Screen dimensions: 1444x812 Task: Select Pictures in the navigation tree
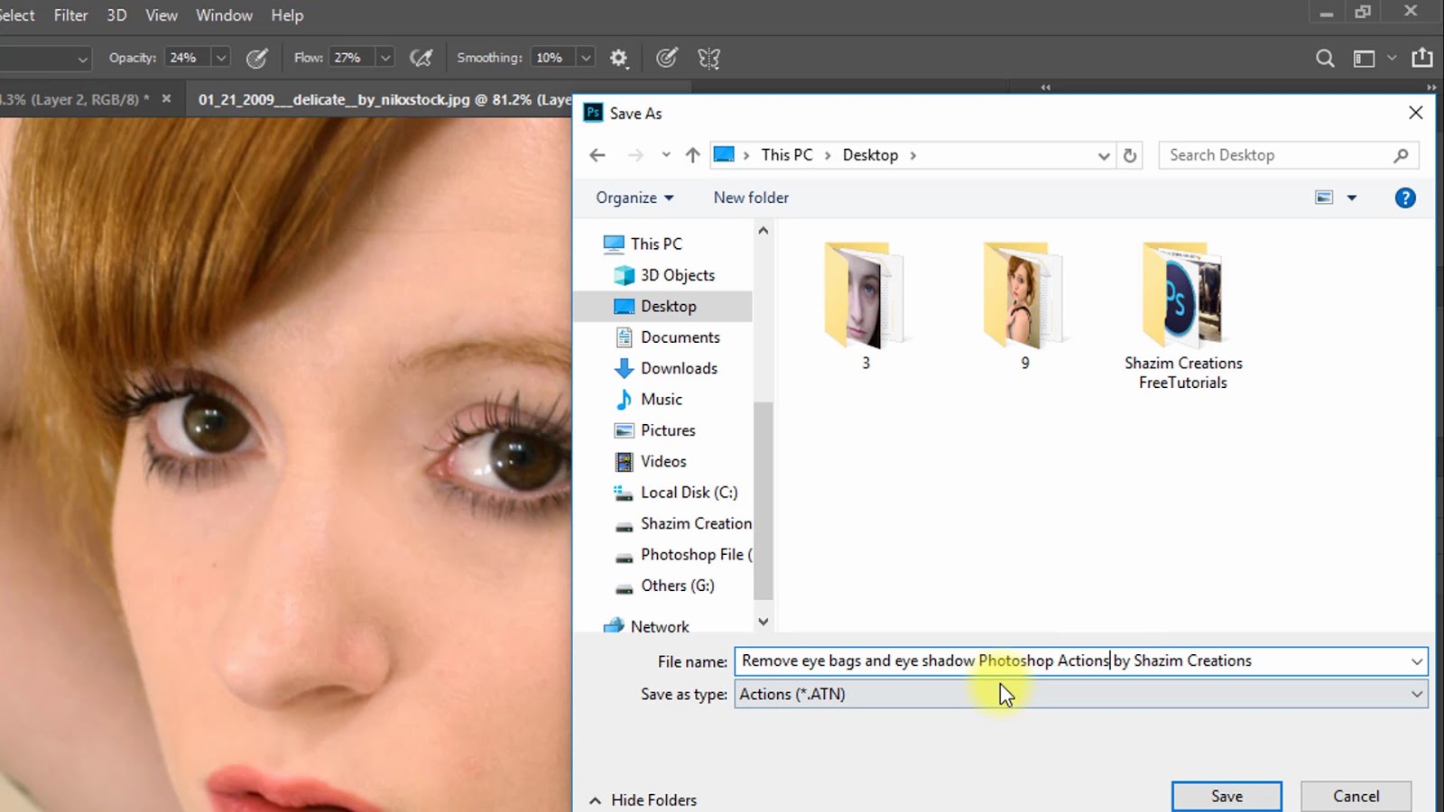click(668, 430)
